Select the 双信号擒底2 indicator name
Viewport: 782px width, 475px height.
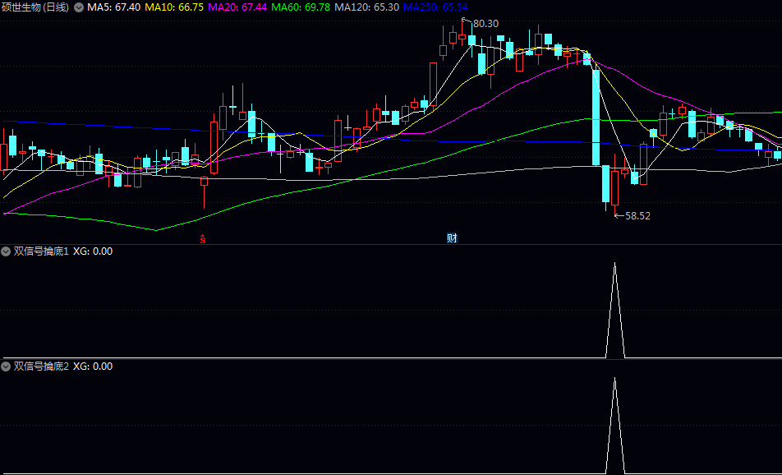[x=41, y=367]
